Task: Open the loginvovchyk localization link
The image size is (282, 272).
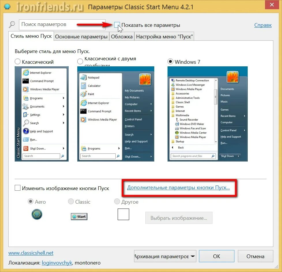Action: tap(57, 263)
